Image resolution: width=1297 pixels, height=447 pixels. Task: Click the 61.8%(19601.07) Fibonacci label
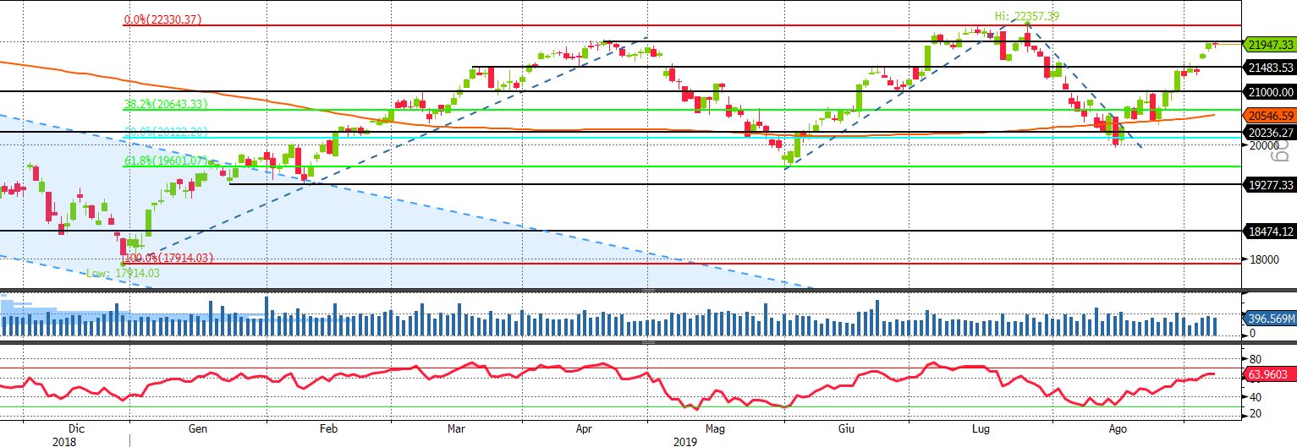click(x=166, y=160)
